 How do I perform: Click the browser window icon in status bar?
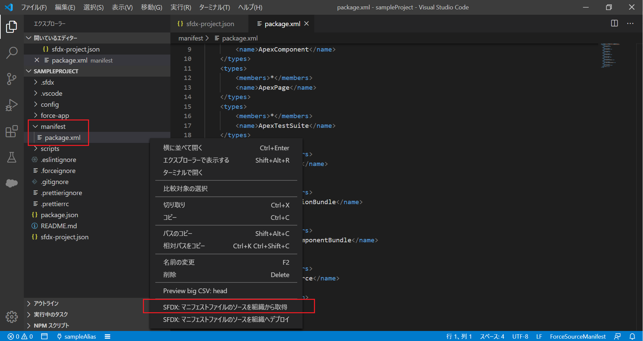pos(45,336)
